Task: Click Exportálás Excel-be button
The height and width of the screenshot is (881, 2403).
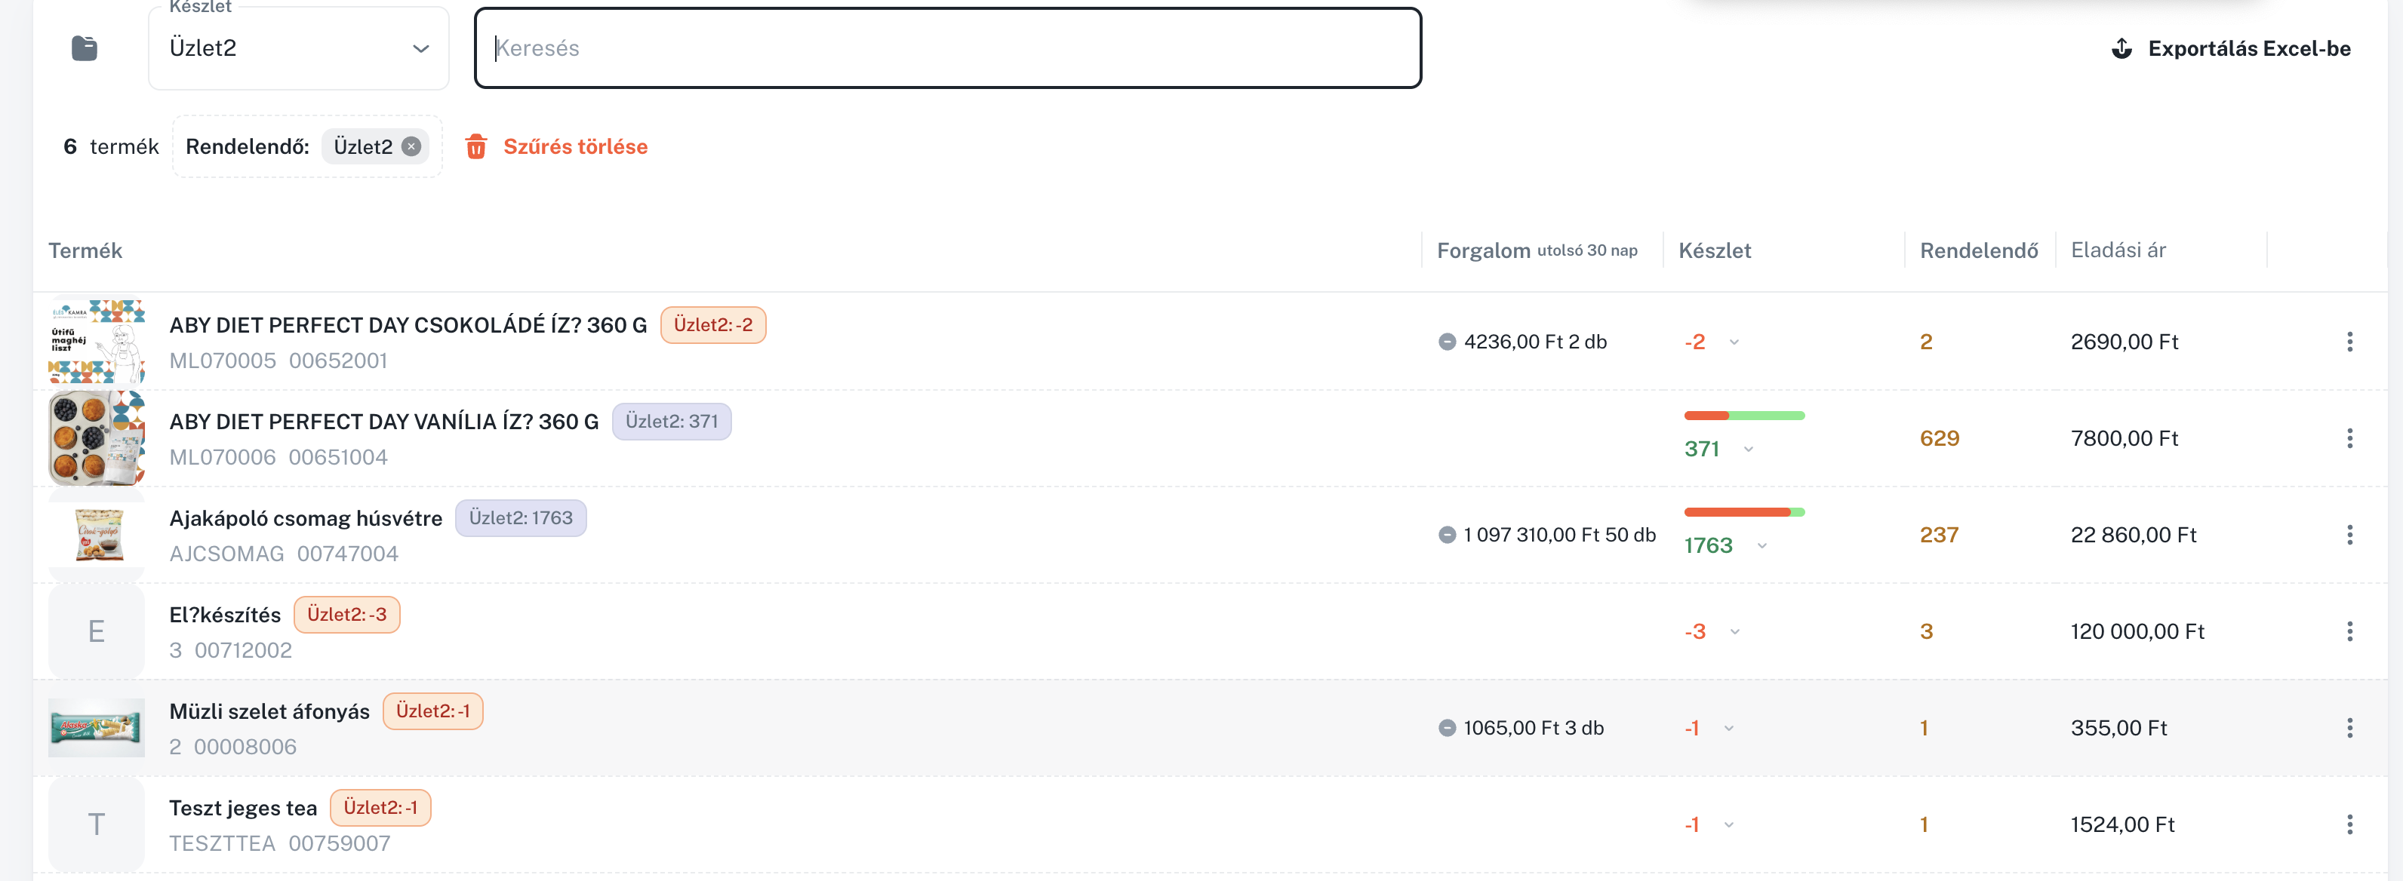Action: (2248, 48)
